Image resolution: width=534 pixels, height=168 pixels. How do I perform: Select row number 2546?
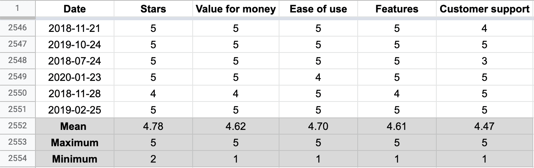coord(18,28)
